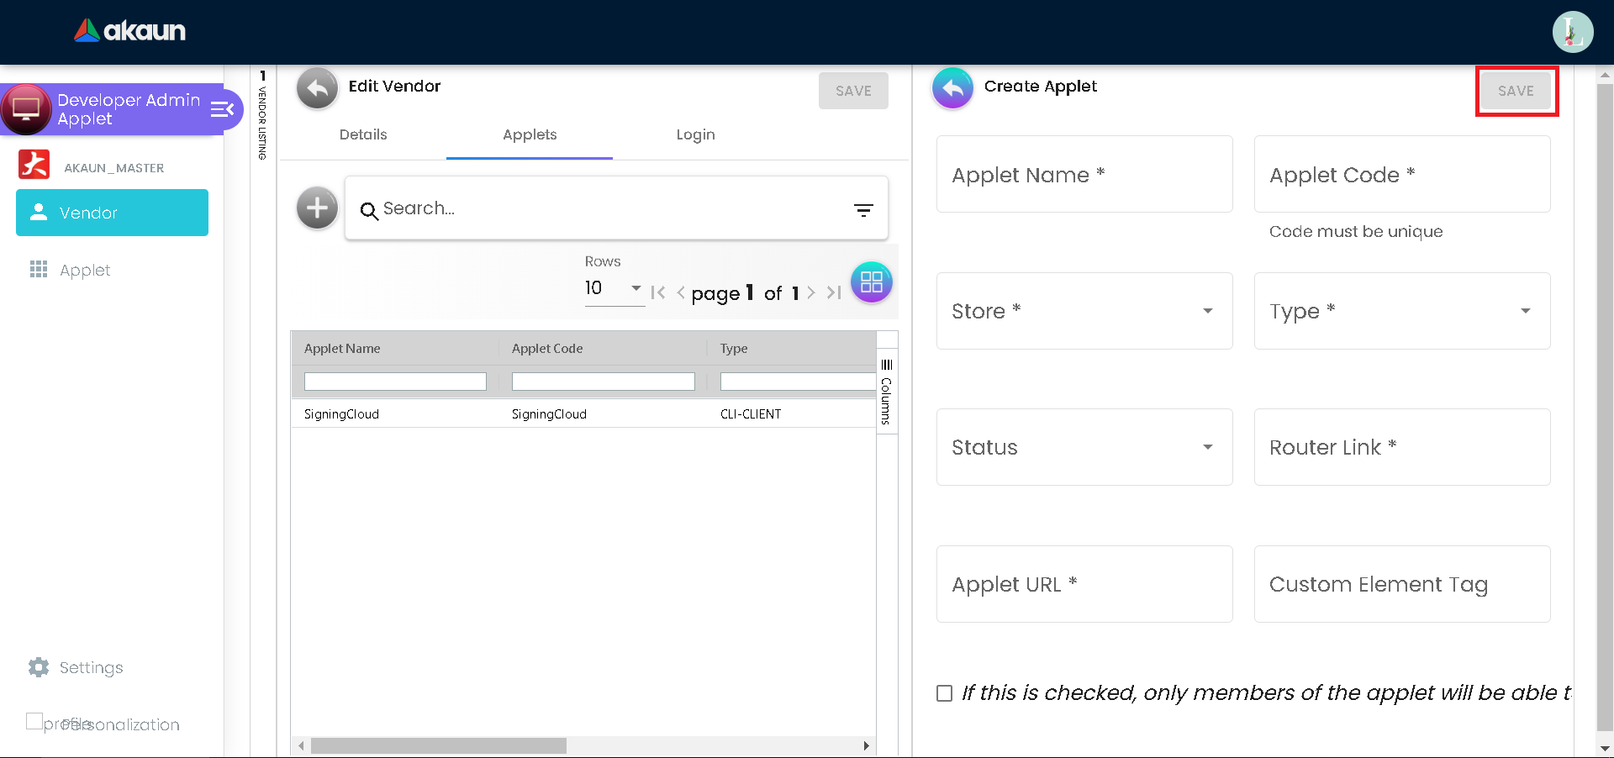
Task: Check the applet members-only checkbox
Action: coord(945,693)
